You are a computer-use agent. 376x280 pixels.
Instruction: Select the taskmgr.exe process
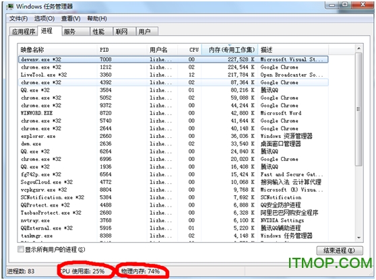point(173,236)
